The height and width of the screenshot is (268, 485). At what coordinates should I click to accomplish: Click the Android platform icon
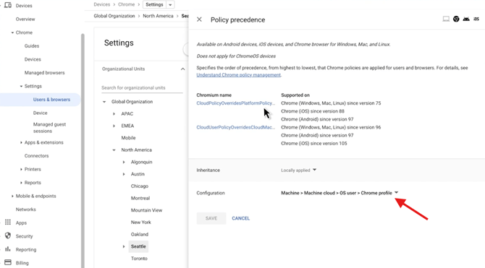pos(466,19)
